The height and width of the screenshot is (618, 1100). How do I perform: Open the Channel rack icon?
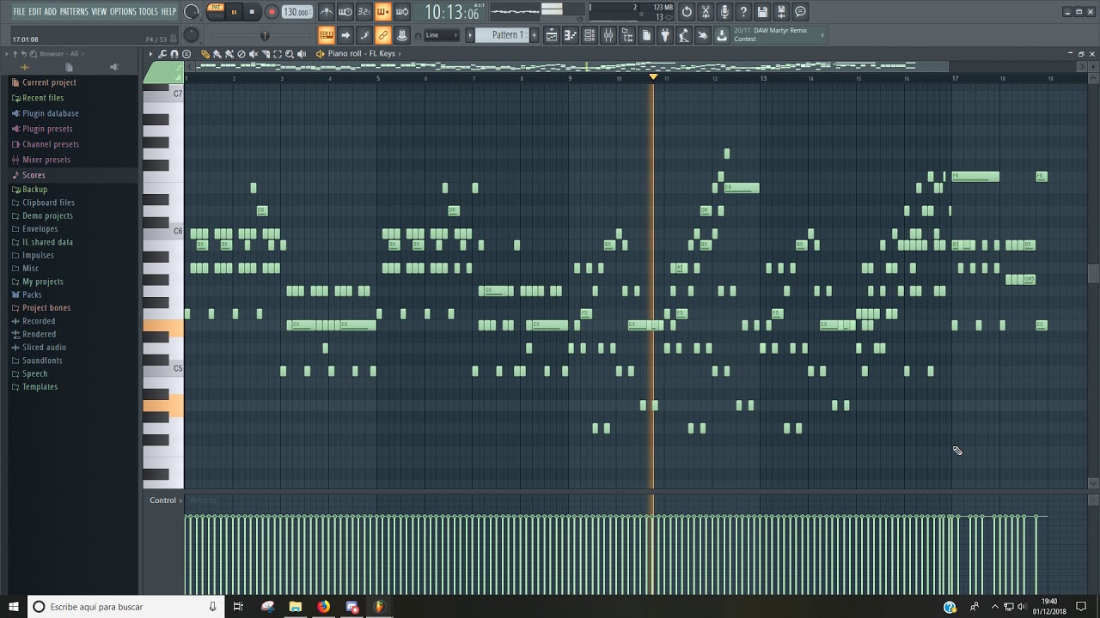click(590, 35)
